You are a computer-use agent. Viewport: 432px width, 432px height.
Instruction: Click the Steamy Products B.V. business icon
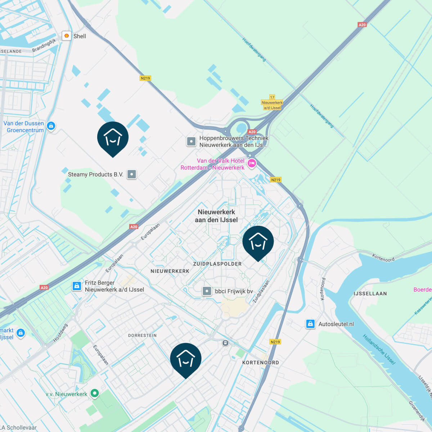click(x=132, y=175)
